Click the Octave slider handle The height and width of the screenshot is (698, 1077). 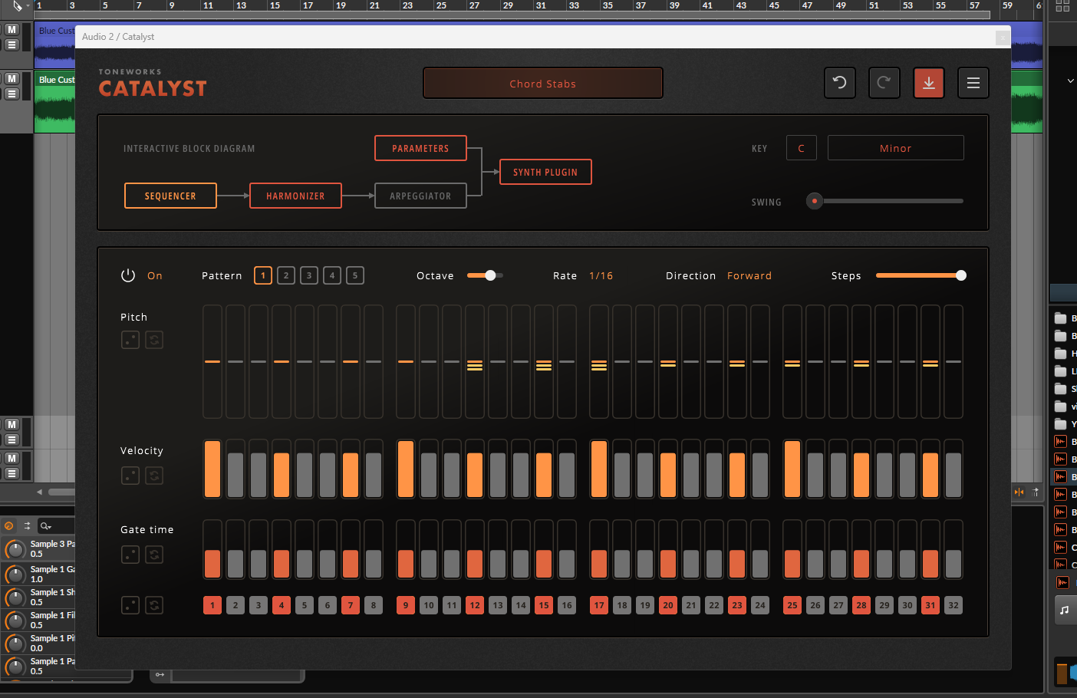click(490, 275)
